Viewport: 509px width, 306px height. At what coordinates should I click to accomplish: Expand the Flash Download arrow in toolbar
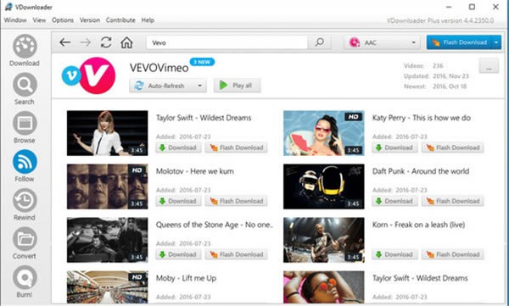tap(496, 42)
